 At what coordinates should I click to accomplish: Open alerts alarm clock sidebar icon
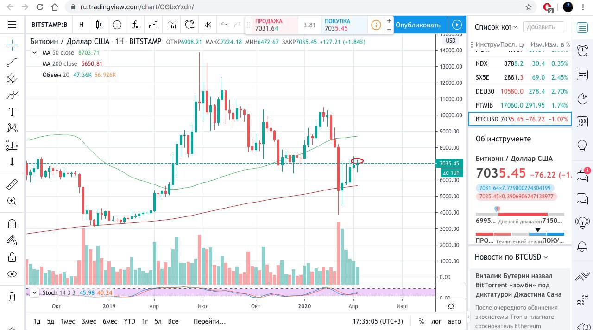point(582,51)
